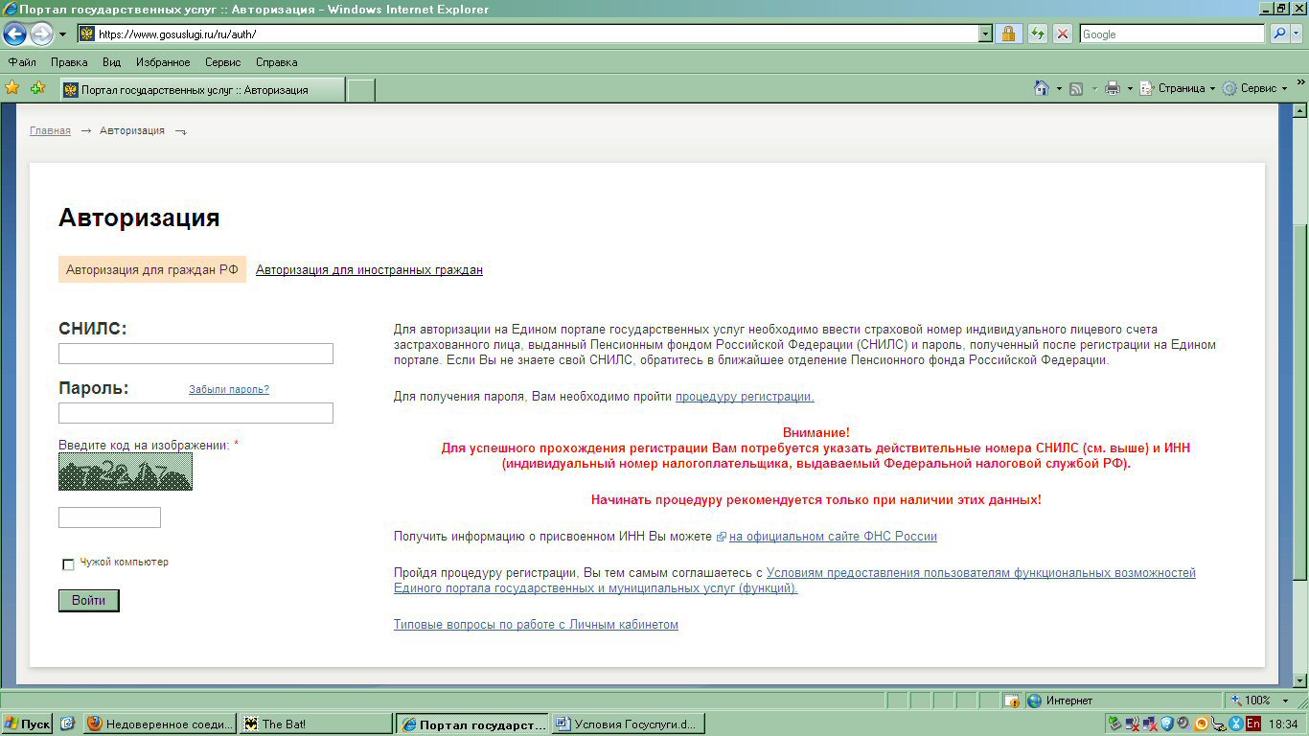Go back with the browser Back arrow
This screenshot has width=1309, height=736.
point(14,34)
